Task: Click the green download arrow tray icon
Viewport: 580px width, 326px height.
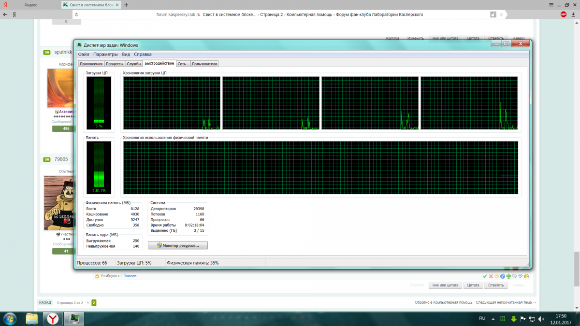Action: coord(514,319)
